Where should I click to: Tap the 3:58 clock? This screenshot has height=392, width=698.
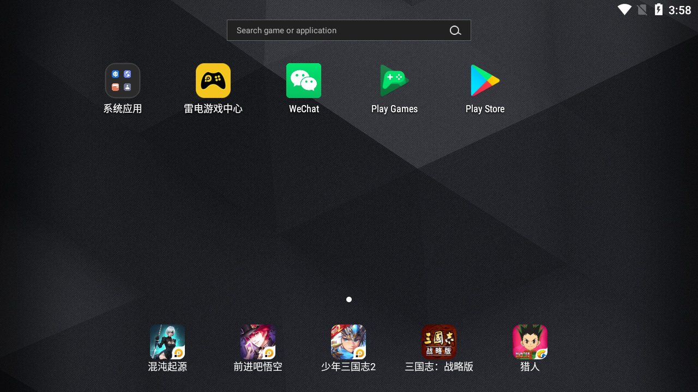click(x=680, y=10)
